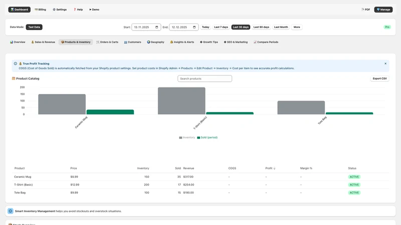Switch to the Customers tab
This screenshot has width=401, height=225.
132,42
